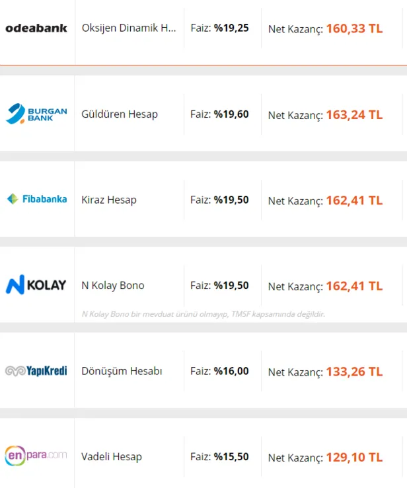This screenshot has width=407, height=488.
Task: Click the N Kolay Bono TMSF disclaimer note
Action: point(203,314)
